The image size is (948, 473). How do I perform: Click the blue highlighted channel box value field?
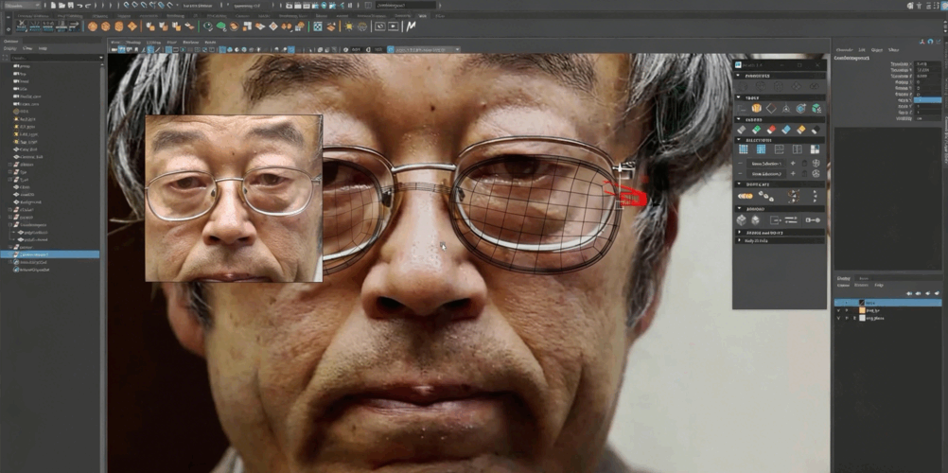(x=928, y=99)
